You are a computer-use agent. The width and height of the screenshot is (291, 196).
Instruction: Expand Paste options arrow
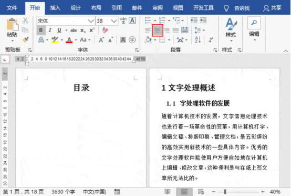point(13,41)
